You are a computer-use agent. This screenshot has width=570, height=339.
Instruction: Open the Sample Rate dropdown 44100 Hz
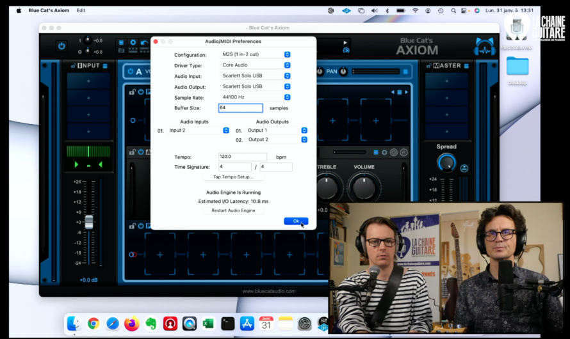[256, 97]
